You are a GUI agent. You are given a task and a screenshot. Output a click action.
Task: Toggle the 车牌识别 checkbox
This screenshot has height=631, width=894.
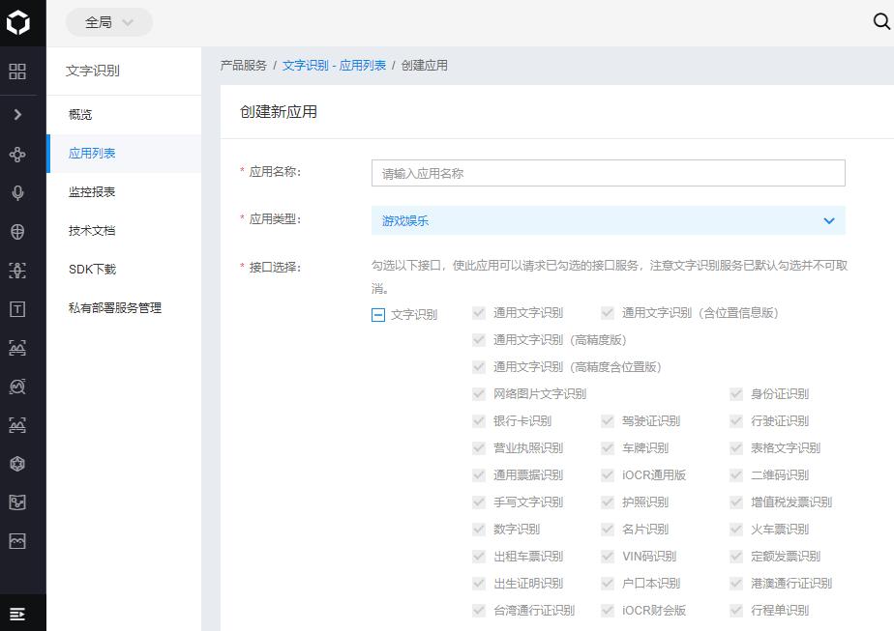(608, 448)
